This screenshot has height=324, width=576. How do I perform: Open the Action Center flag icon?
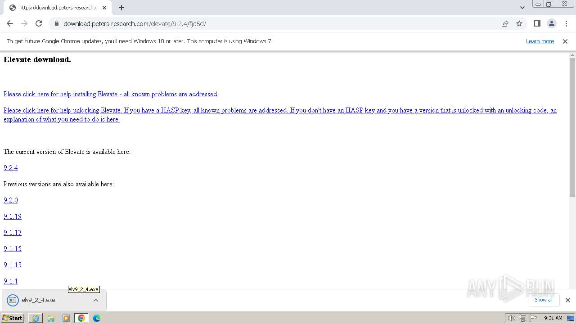533,318
